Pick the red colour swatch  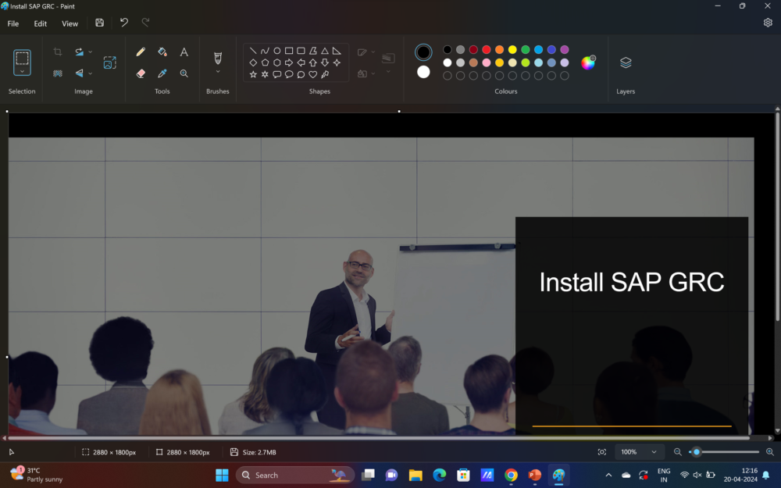pos(486,50)
